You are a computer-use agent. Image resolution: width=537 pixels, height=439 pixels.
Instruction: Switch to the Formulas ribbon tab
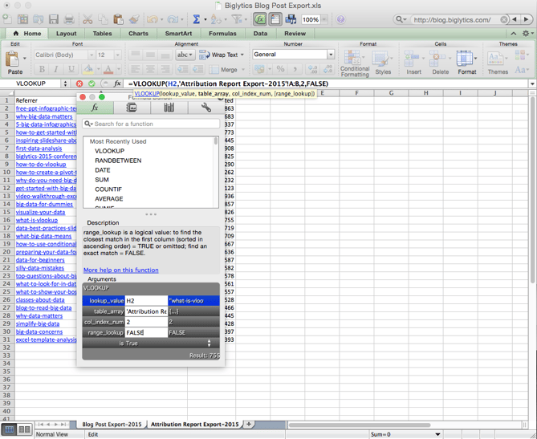[222, 34]
